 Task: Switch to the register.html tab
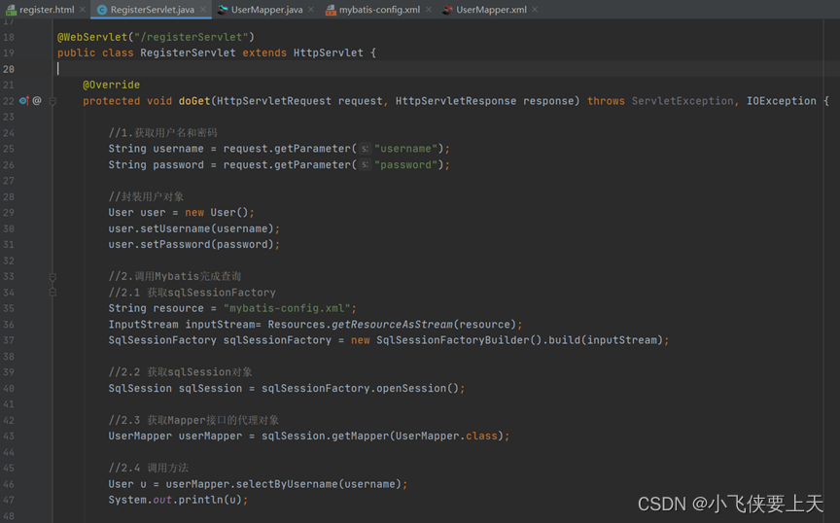point(47,9)
